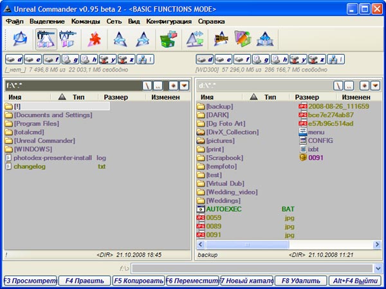Image resolution: width=386 pixels, height=289 pixels.
Task: Click F6 Переместить button
Action: click(193, 281)
